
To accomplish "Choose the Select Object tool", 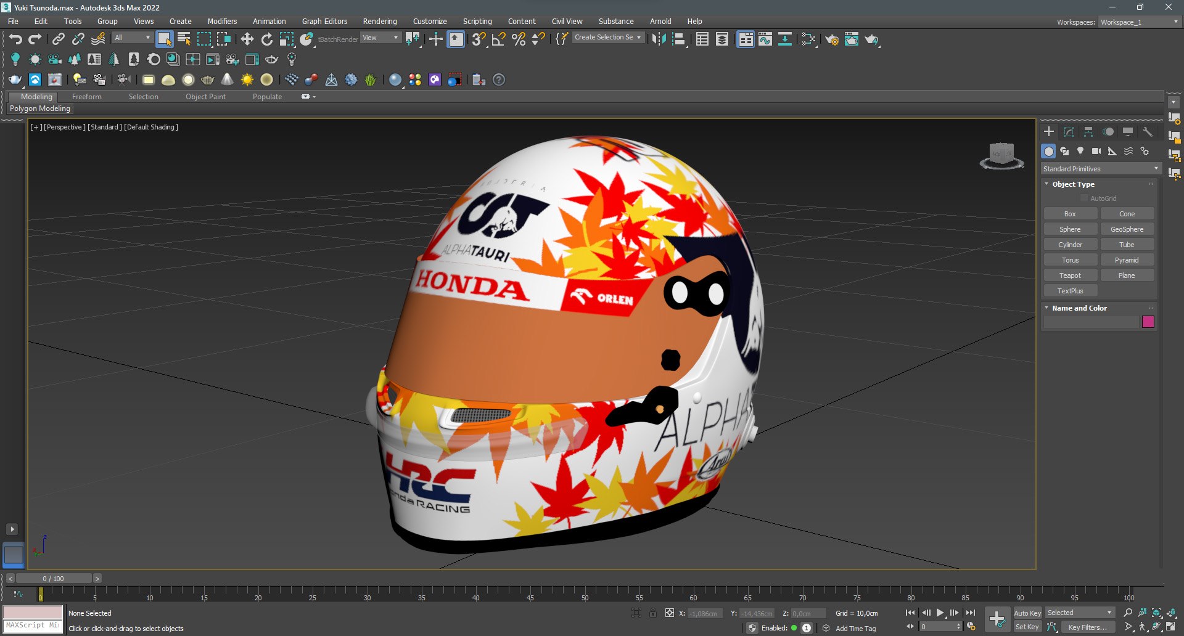I will [x=164, y=39].
